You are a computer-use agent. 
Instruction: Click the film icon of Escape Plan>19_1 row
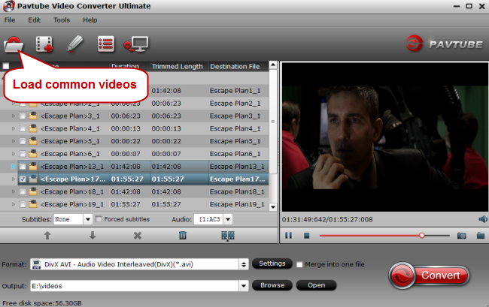pos(33,204)
